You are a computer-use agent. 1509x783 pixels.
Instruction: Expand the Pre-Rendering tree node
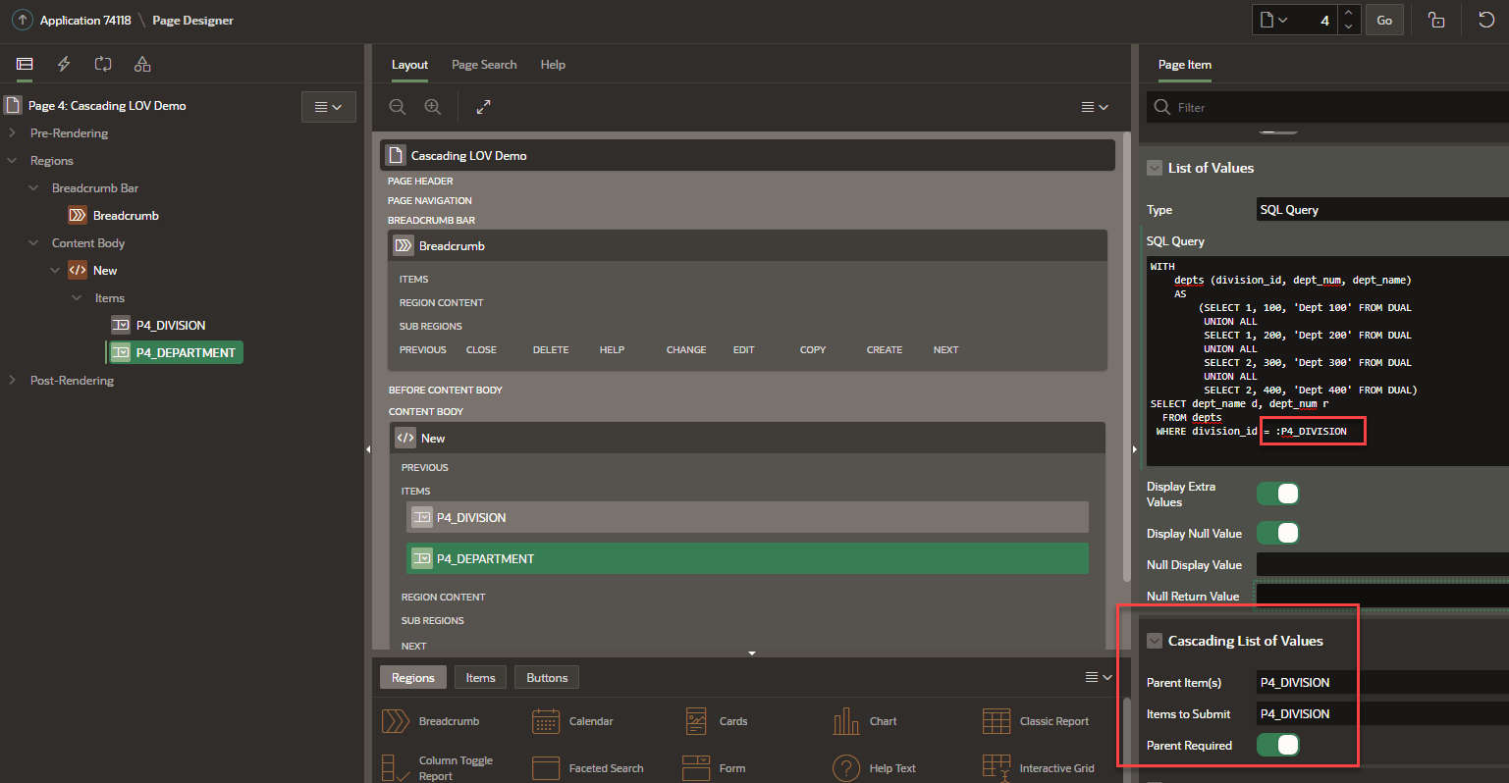coord(12,132)
